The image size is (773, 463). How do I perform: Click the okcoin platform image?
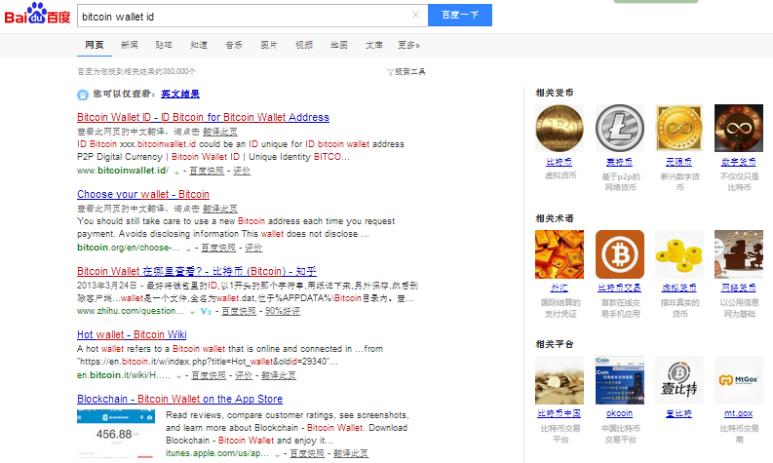620,380
